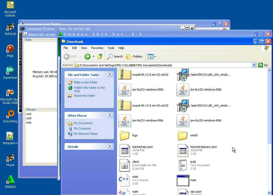The image size is (273, 195).
Task: Open the Forward button history dropdown arrow
Action: click(94, 56)
